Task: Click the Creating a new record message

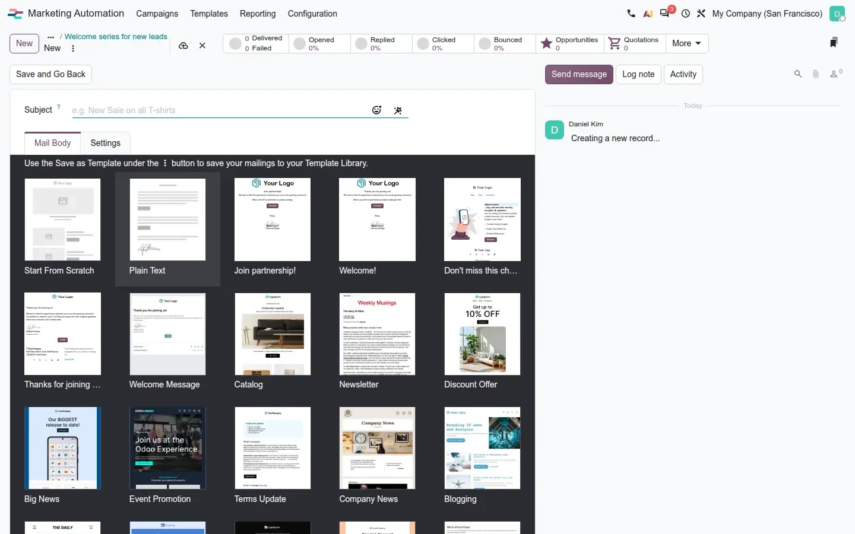Action: coord(615,138)
